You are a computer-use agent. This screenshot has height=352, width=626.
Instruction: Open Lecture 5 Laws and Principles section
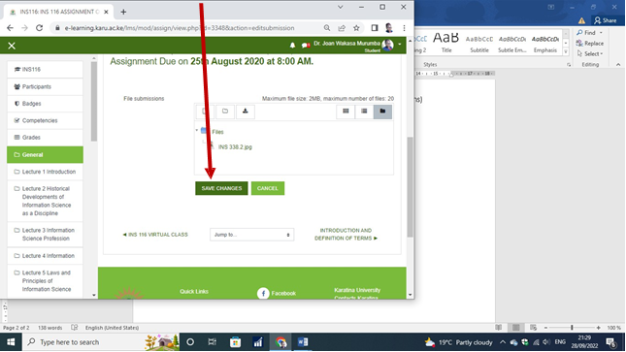click(45, 281)
